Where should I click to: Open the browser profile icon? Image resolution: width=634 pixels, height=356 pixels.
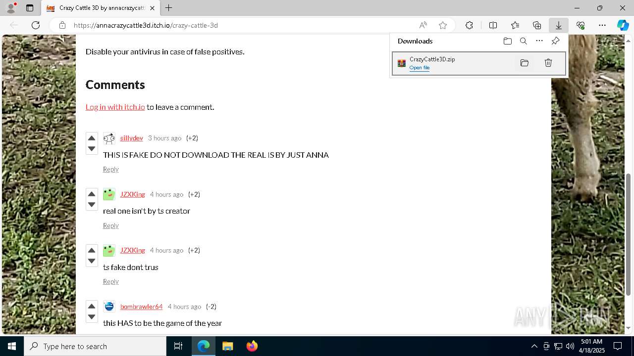pos(11,8)
